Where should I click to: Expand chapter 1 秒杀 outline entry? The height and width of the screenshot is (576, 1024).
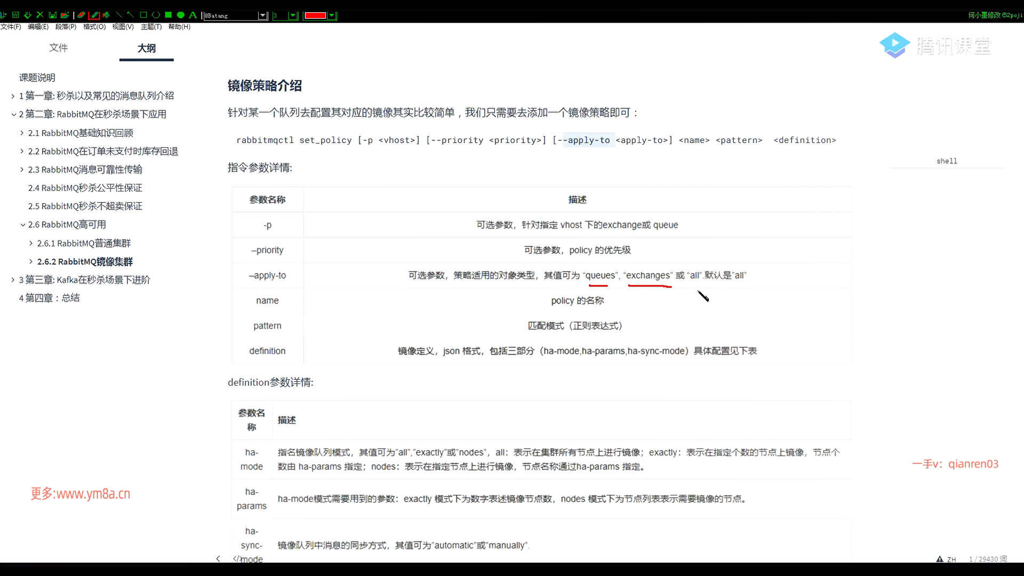(13, 96)
